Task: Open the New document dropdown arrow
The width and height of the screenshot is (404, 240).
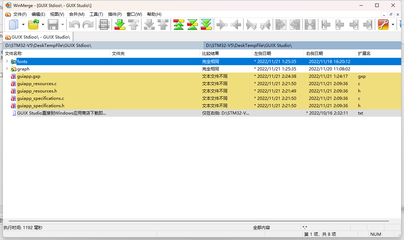Action: pyautogui.click(x=23, y=25)
